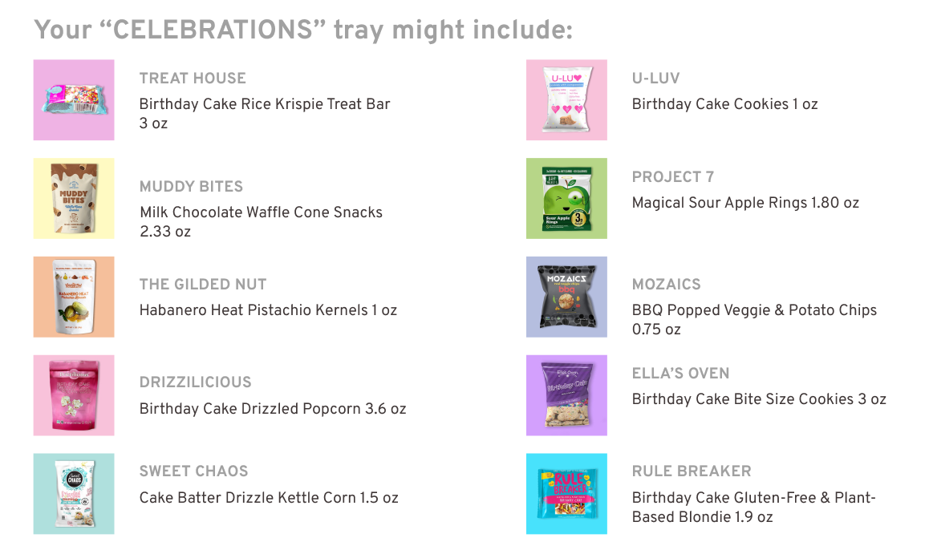Open the Project 7 sour apple rings image
This screenshot has height=542, width=929.
[x=566, y=198]
